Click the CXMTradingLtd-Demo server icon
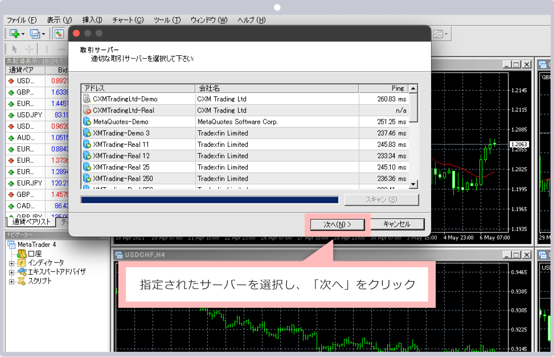The width and height of the screenshot is (554, 357). pos(87,99)
